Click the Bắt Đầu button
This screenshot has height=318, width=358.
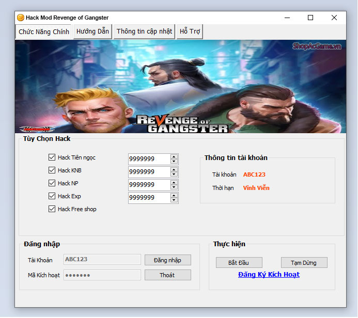point(239,263)
